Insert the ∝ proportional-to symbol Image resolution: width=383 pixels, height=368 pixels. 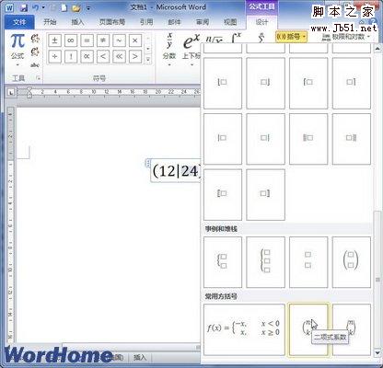[x=87, y=56]
